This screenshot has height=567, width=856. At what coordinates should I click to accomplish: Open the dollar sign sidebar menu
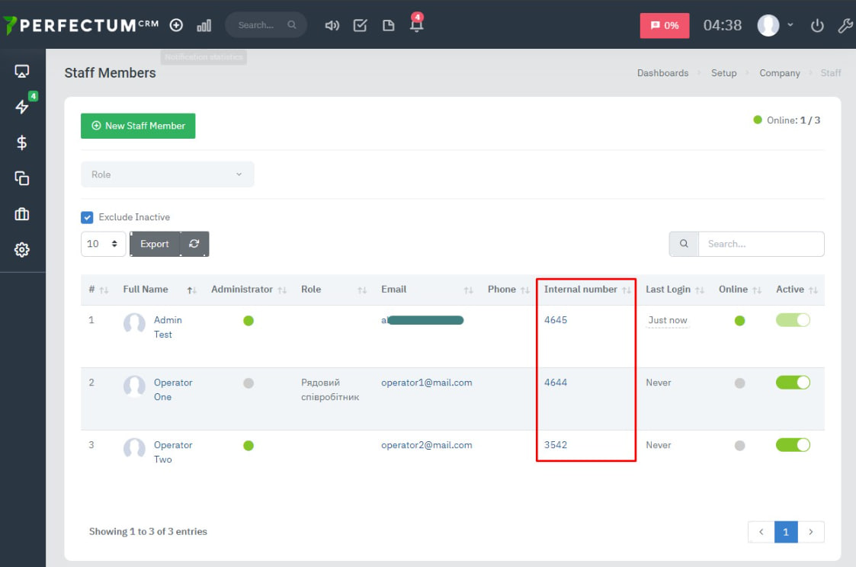pos(22,143)
